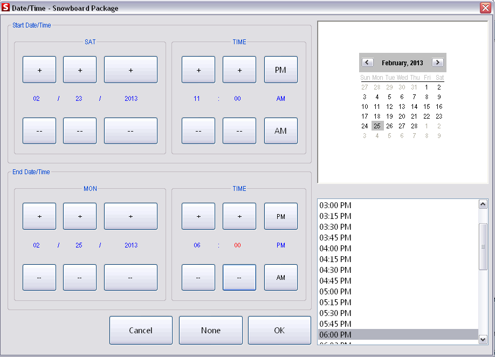Set the start time to PM
This screenshot has width=495, height=357.
280,69
